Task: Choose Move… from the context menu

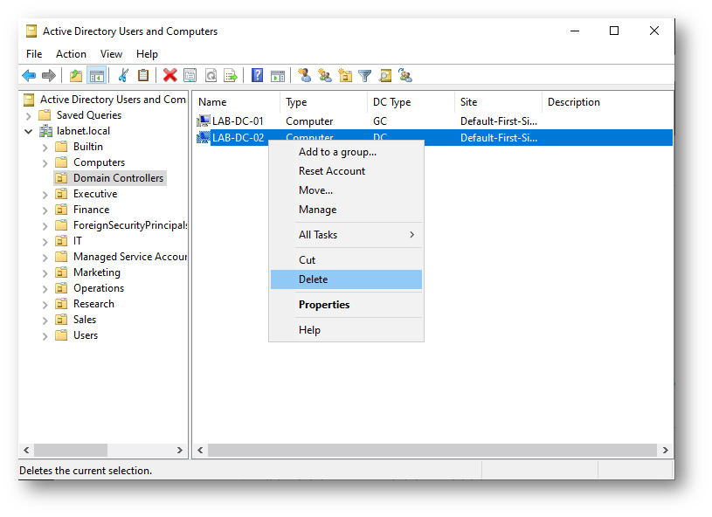Action: click(x=346, y=190)
